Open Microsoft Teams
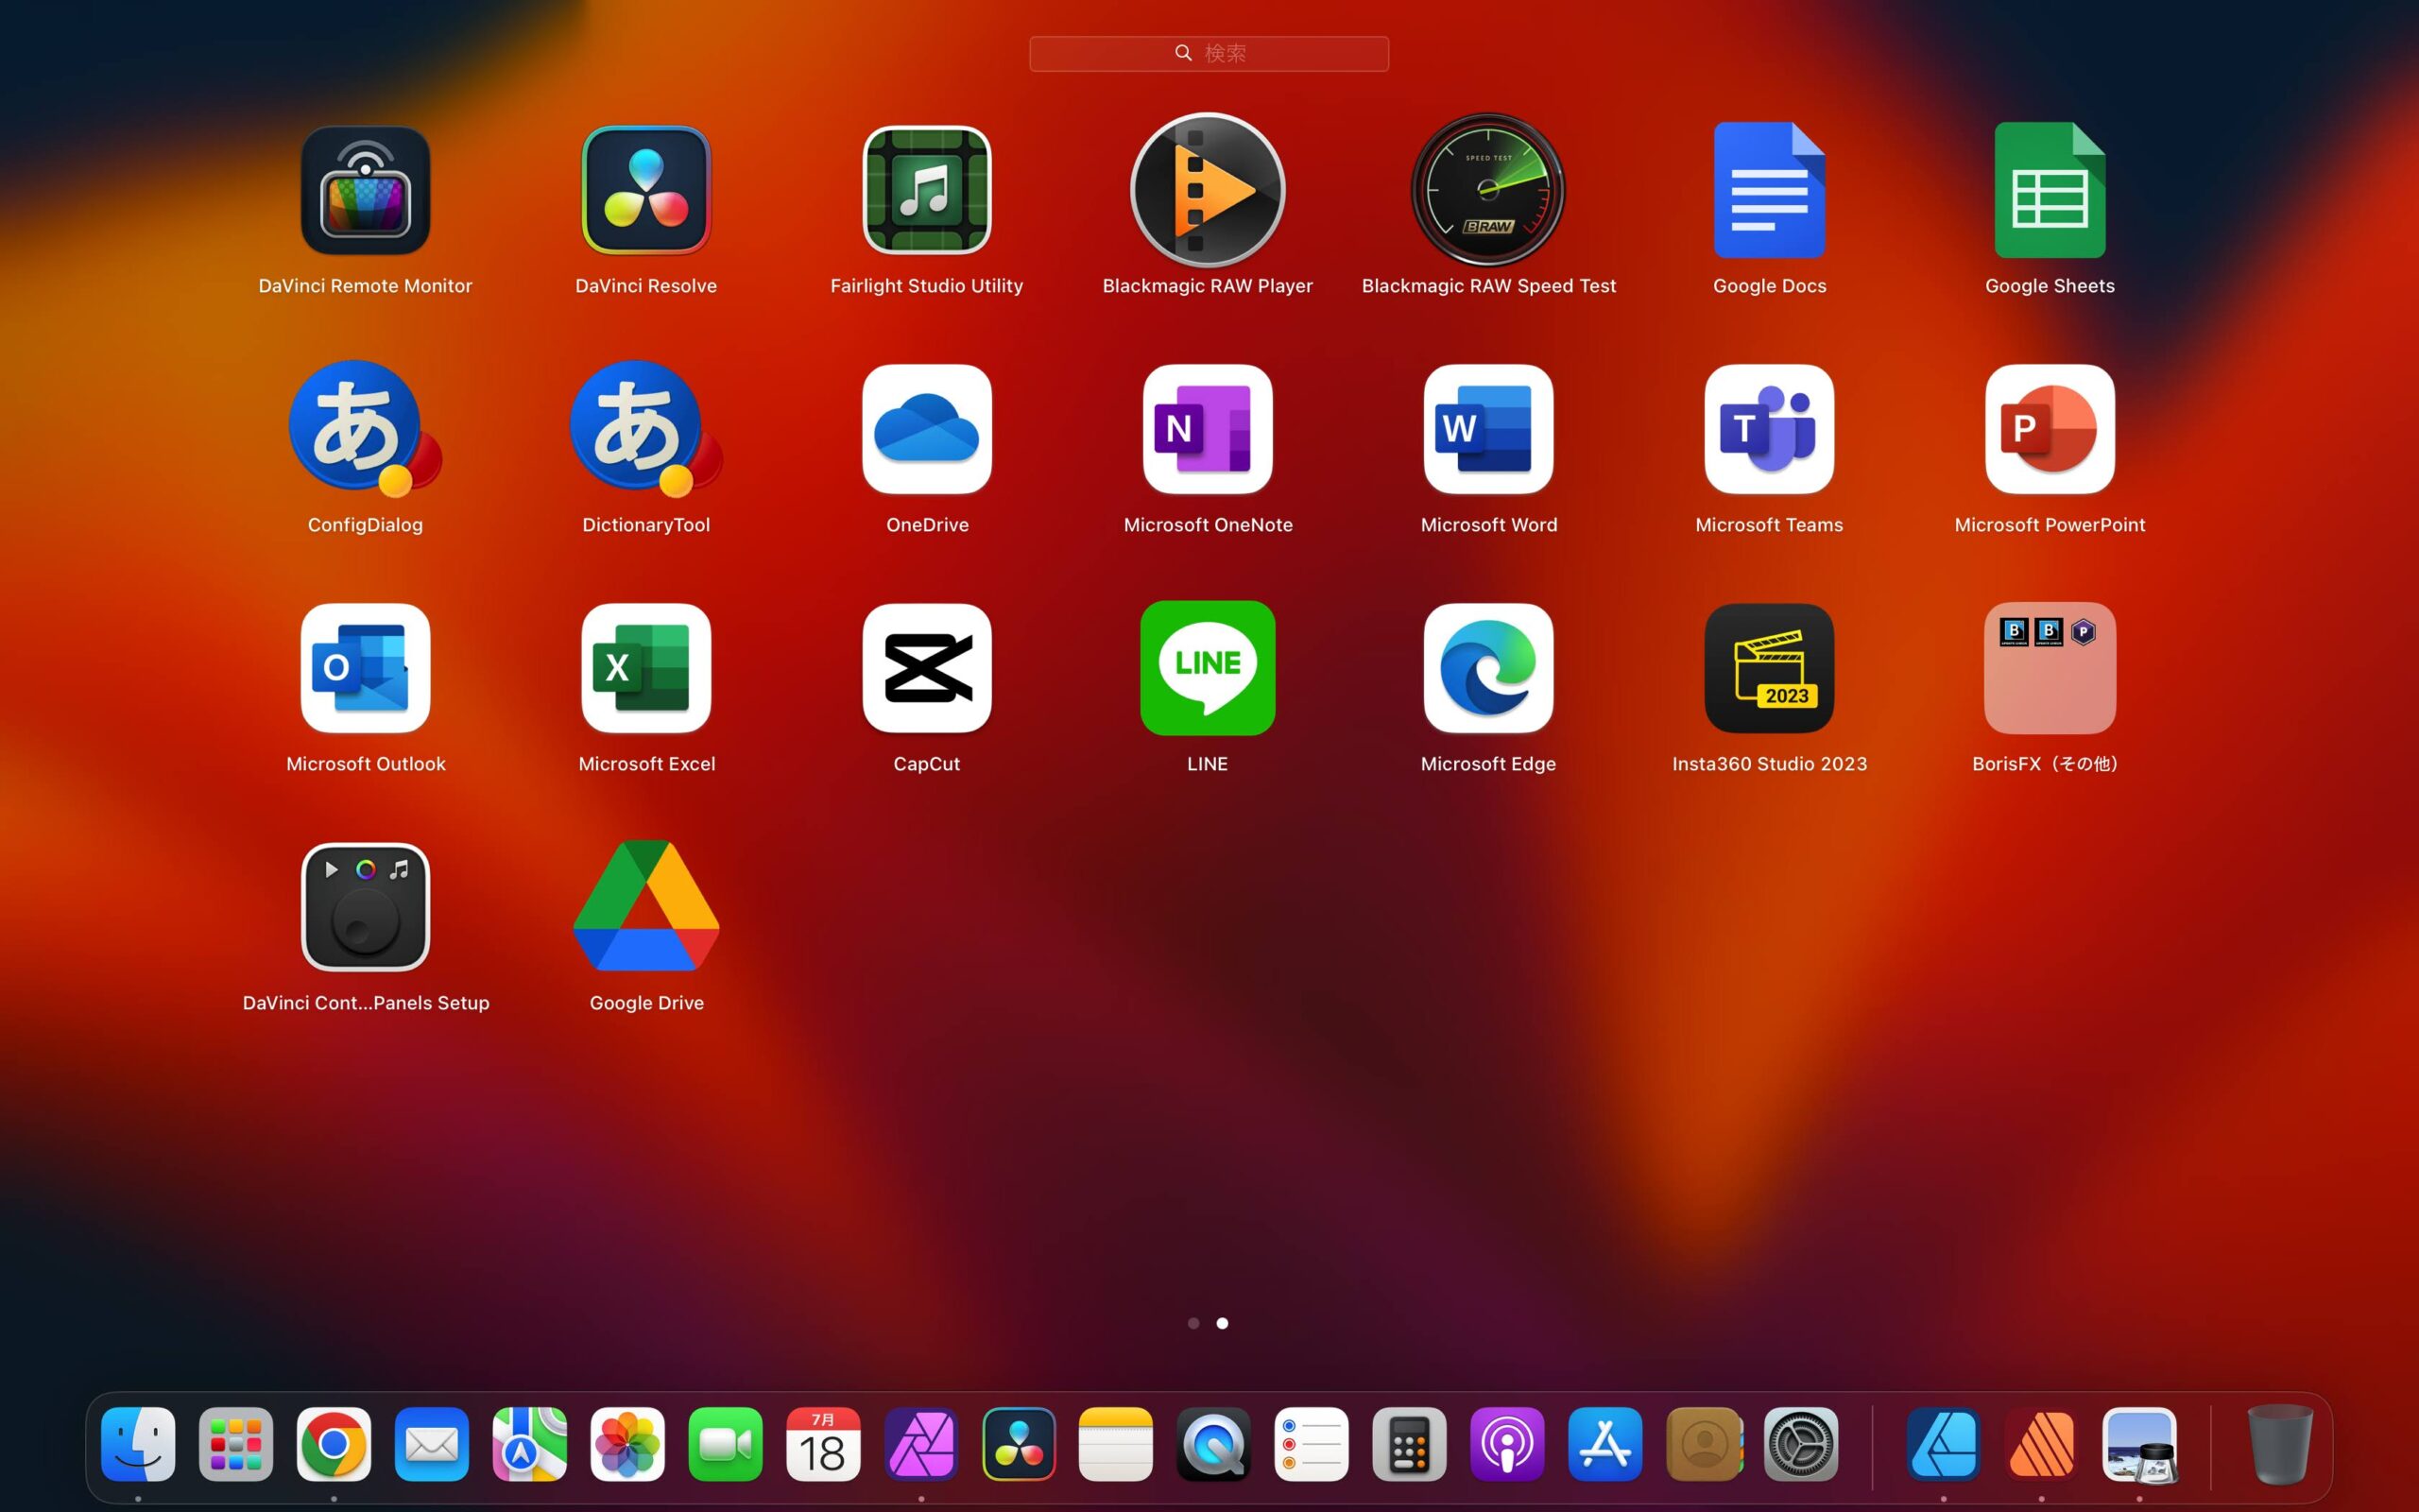The image size is (2419, 1512). pyautogui.click(x=1768, y=429)
